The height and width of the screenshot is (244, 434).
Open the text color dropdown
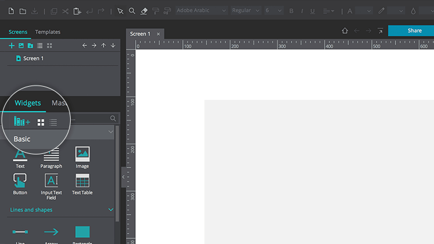[x=363, y=11]
